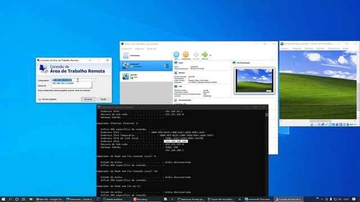The width and height of the screenshot is (360, 202).
Task: Open Máquina menu in VirtualBox Manager
Action: 139,49
